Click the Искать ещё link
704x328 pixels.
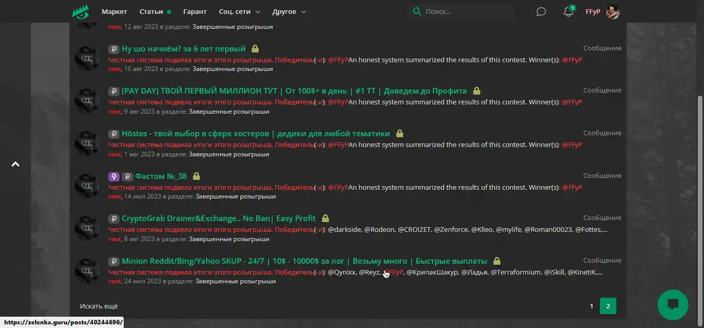(98, 306)
